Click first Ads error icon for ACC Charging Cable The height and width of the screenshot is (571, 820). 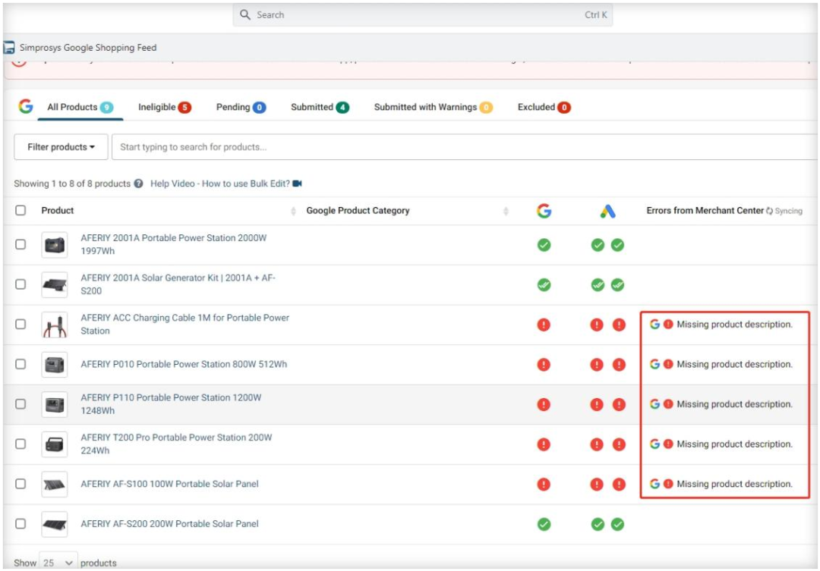(x=597, y=325)
